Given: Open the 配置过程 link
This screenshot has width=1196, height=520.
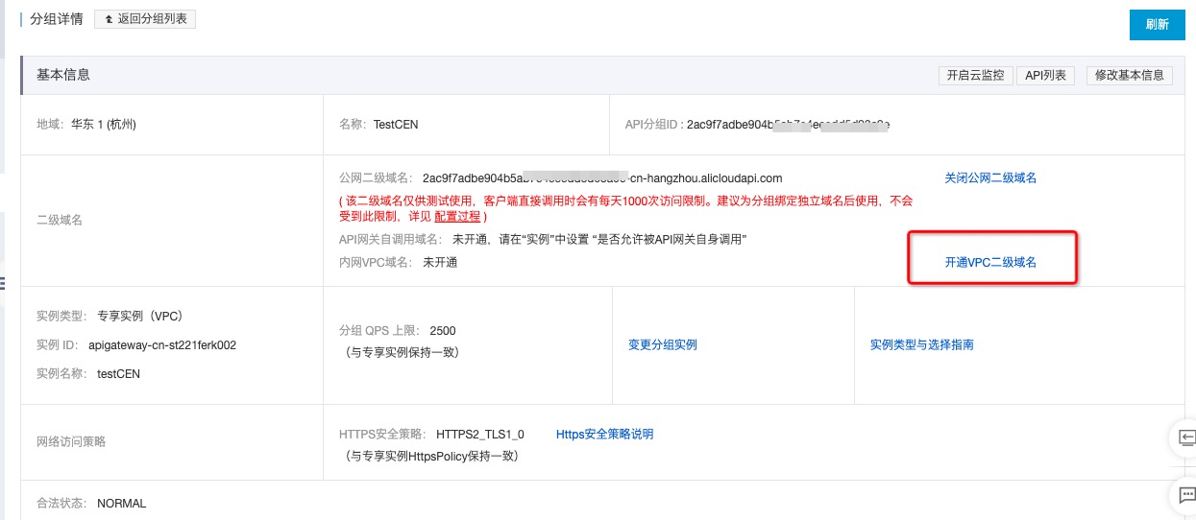Looking at the screenshot, I should point(458,218).
